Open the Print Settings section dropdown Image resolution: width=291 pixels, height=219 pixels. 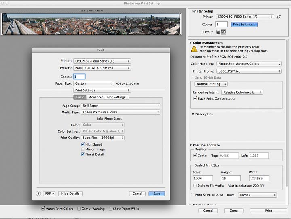102,90
